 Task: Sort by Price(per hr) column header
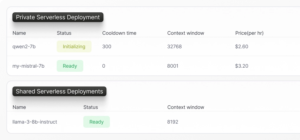pyautogui.click(x=249, y=33)
